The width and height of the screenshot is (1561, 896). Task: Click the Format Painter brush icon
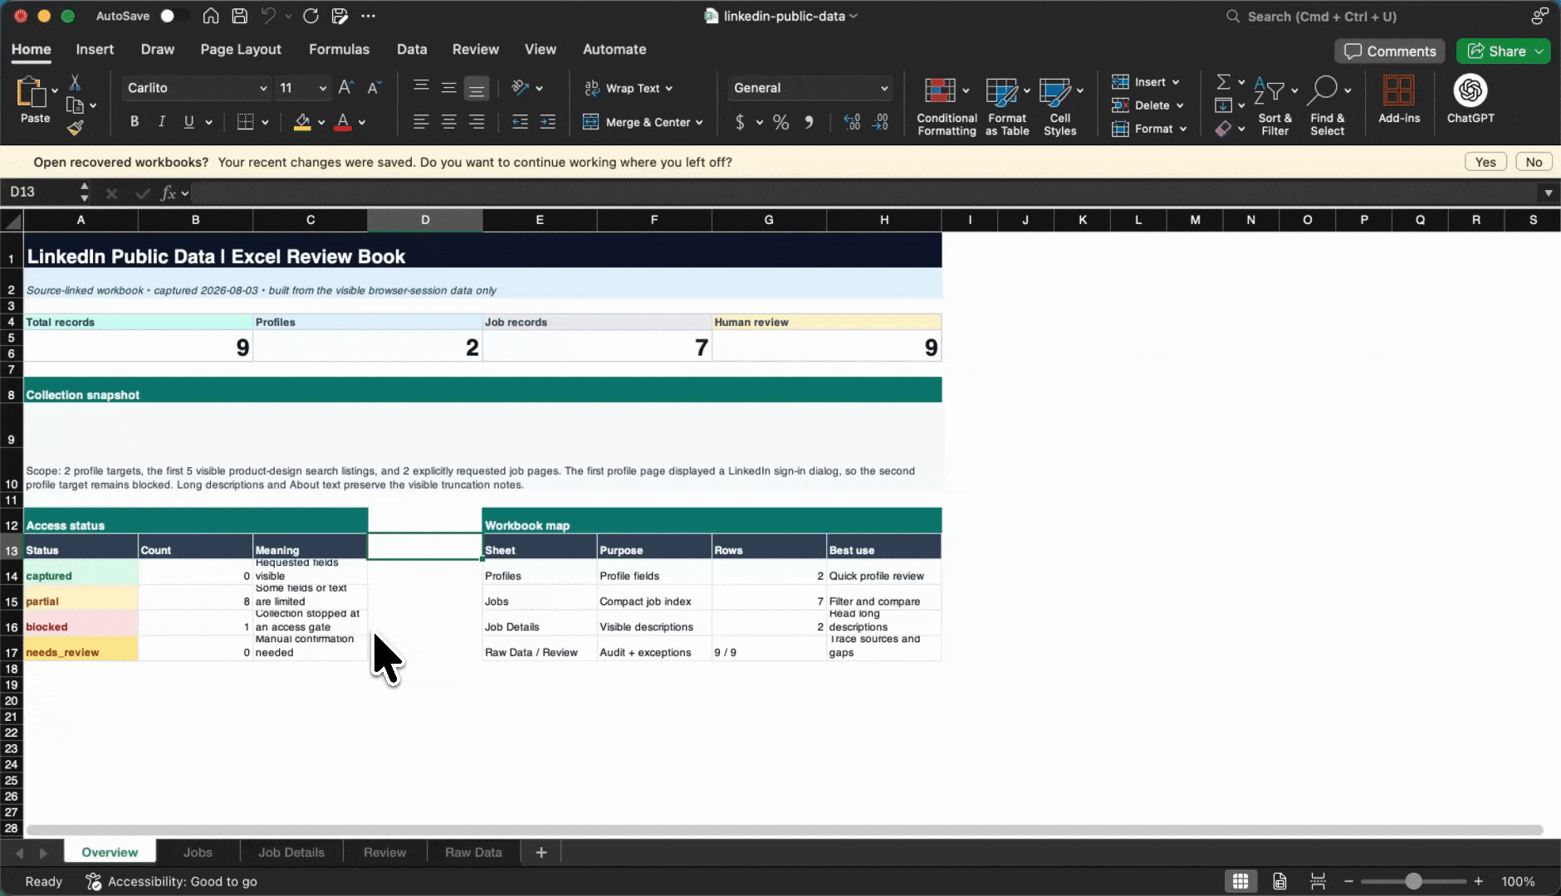click(75, 128)
